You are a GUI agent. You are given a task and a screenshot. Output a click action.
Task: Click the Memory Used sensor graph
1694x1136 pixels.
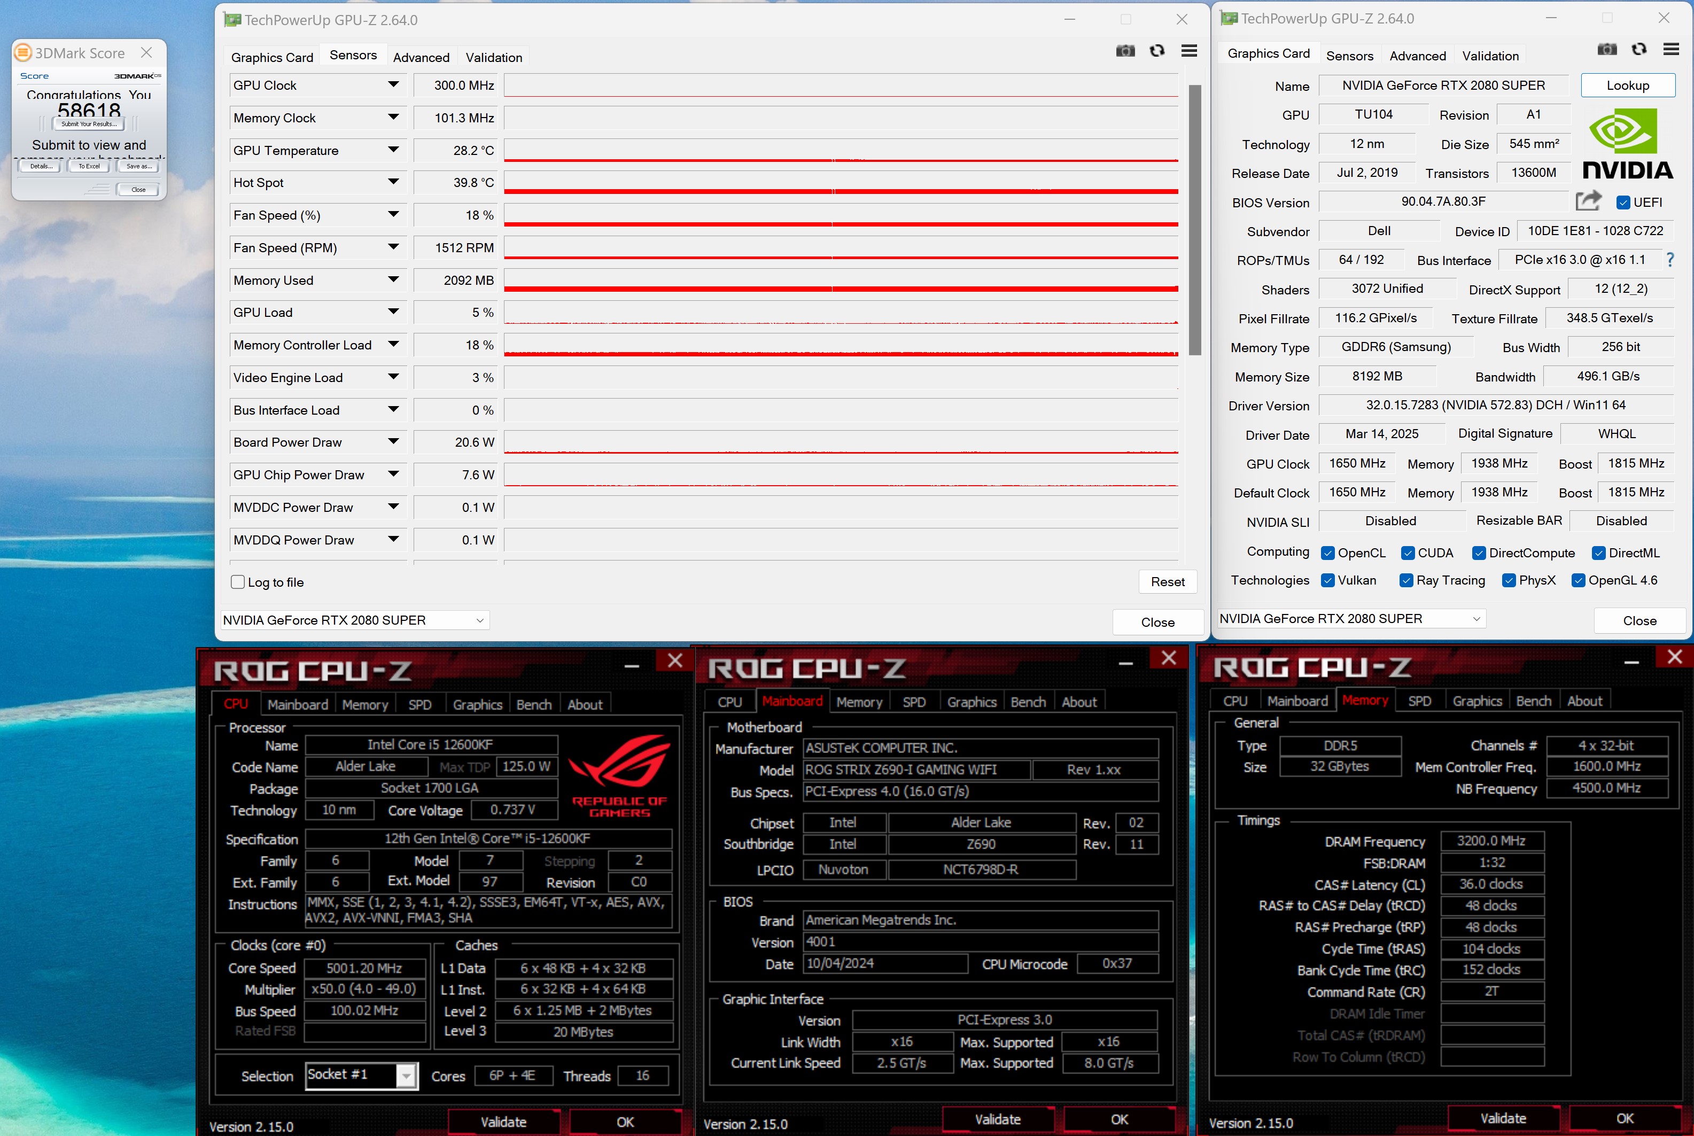(841, 279)
